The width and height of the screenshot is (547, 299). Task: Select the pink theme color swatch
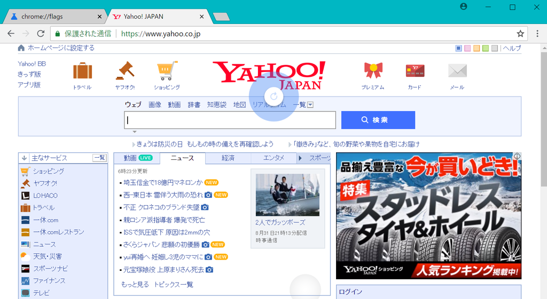pyautogui.click(x=467, y=49)
